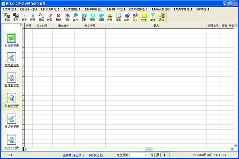Click the 退出 exit door icon

pos(161,17)
